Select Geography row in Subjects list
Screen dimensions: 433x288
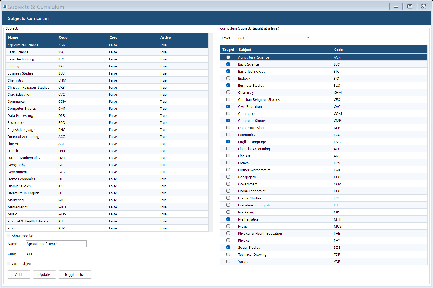(107, 165)
